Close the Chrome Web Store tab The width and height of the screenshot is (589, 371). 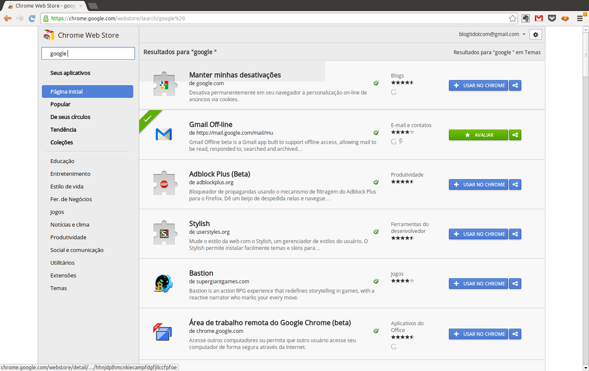81,6
